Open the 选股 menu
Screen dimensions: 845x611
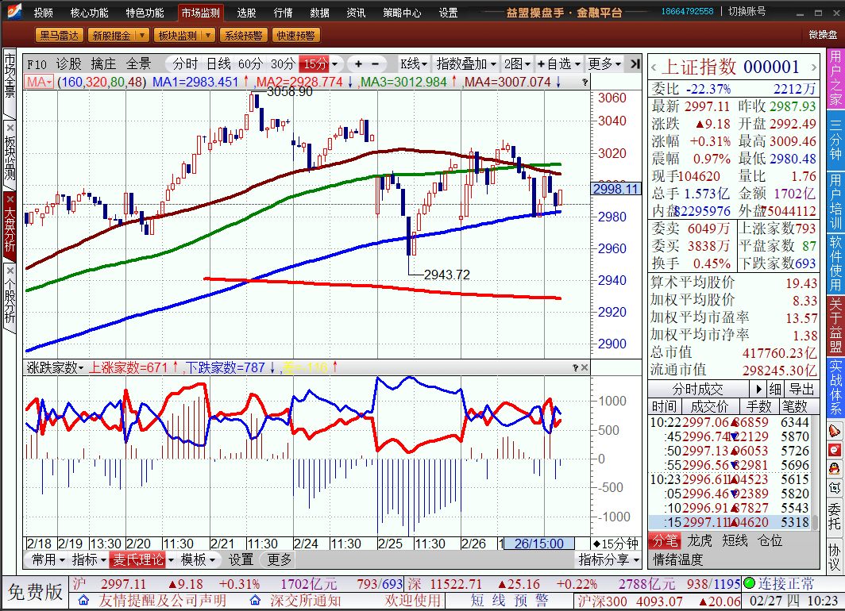[246, 13]
